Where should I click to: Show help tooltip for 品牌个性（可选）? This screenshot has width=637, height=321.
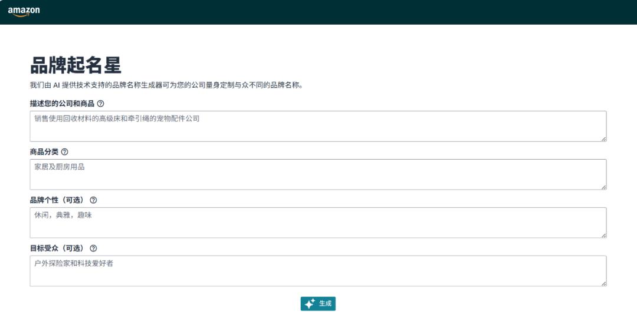tap(93, 200)
